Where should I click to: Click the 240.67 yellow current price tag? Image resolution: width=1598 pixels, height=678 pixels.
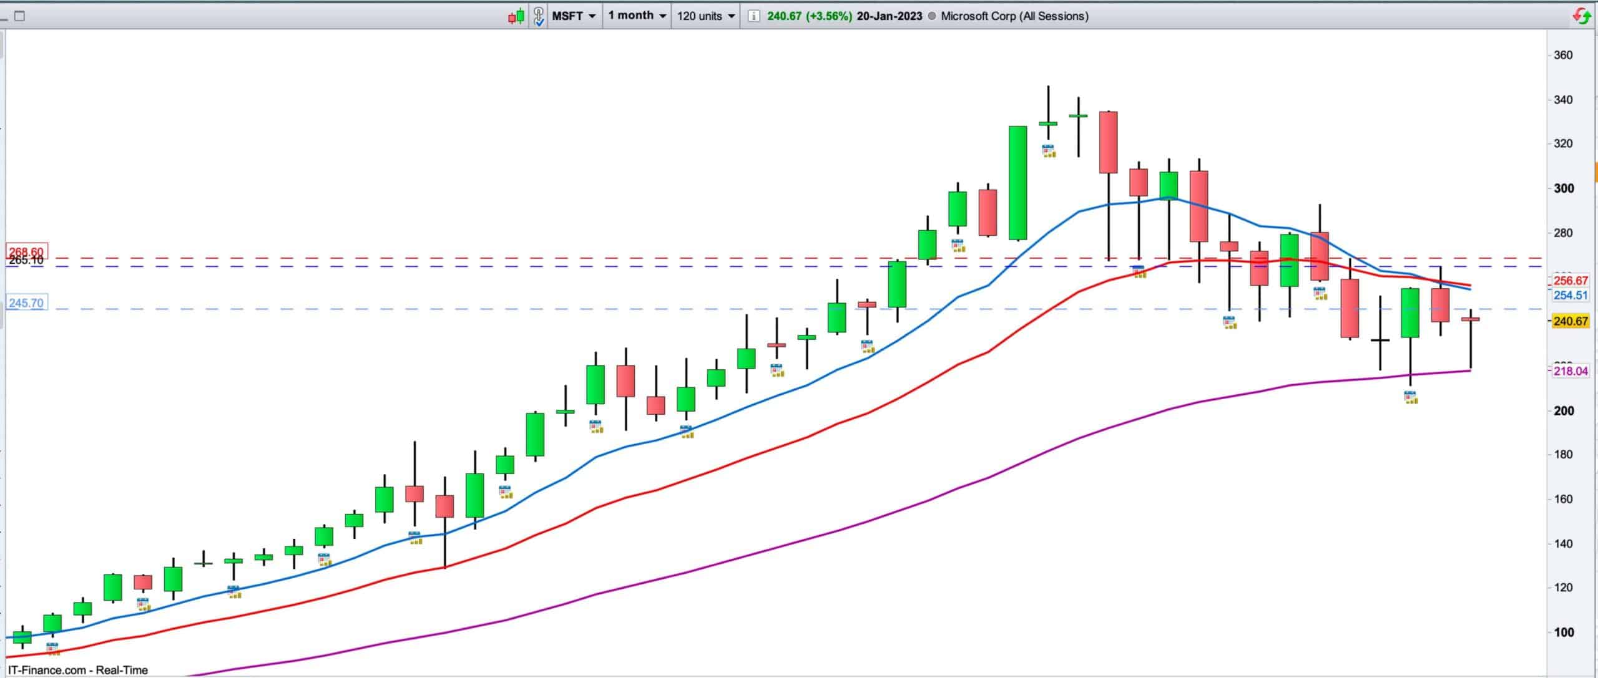tap(1571, 321)
